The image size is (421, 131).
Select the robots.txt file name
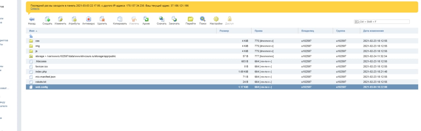41,82
